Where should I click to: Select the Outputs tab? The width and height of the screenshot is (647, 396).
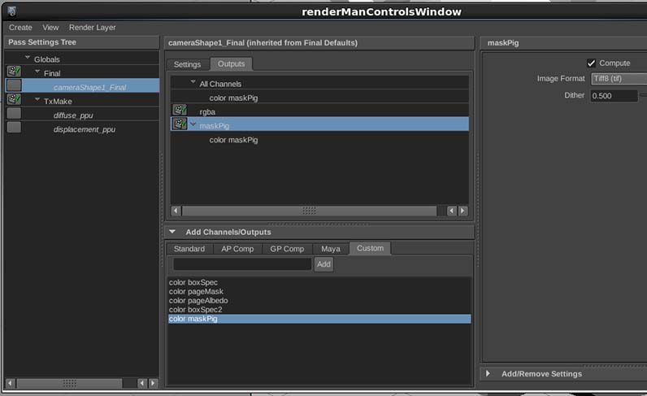(x=232, y=64)
